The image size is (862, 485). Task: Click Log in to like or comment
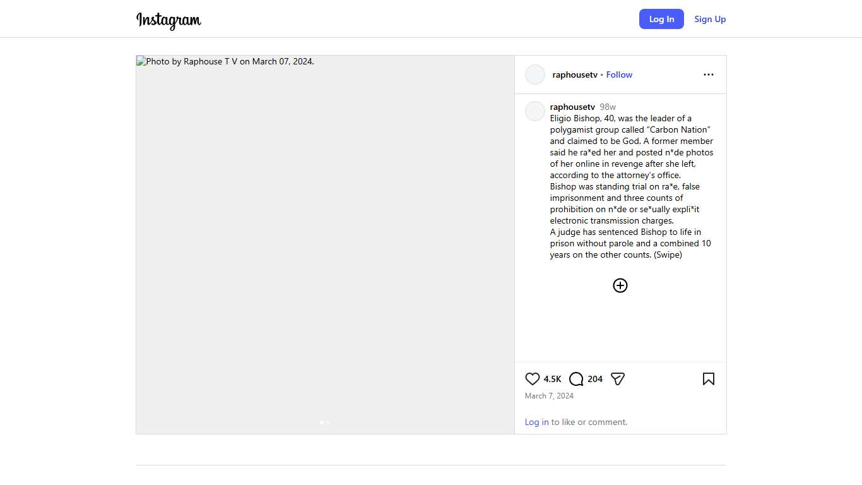click(536, 422)
